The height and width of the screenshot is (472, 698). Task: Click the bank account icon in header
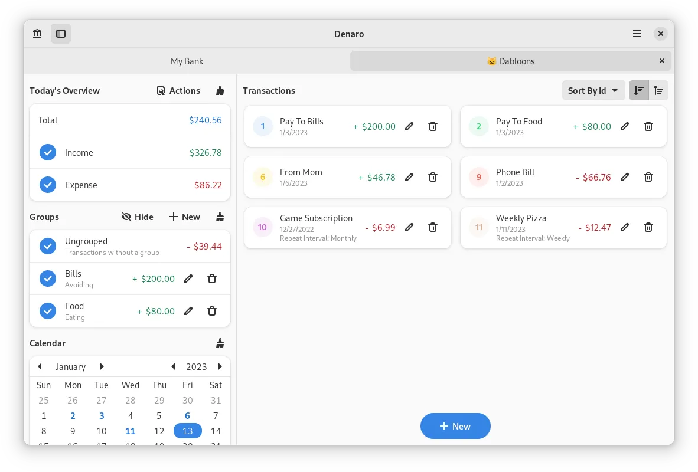[x=37, y=34]
